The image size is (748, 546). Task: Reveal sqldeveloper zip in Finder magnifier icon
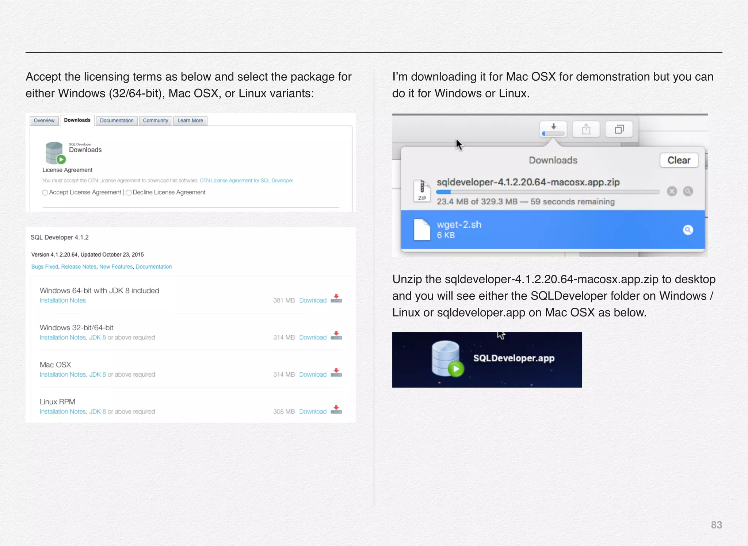coord(688,191)
